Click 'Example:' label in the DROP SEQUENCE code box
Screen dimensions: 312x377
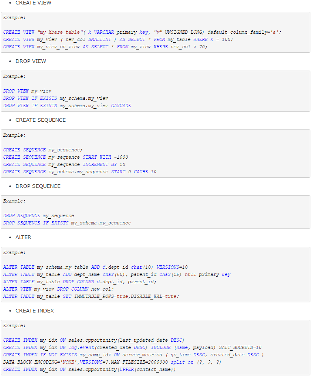14,201
